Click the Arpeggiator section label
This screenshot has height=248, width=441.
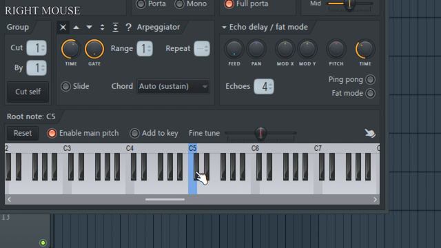(x=158, y=28)
